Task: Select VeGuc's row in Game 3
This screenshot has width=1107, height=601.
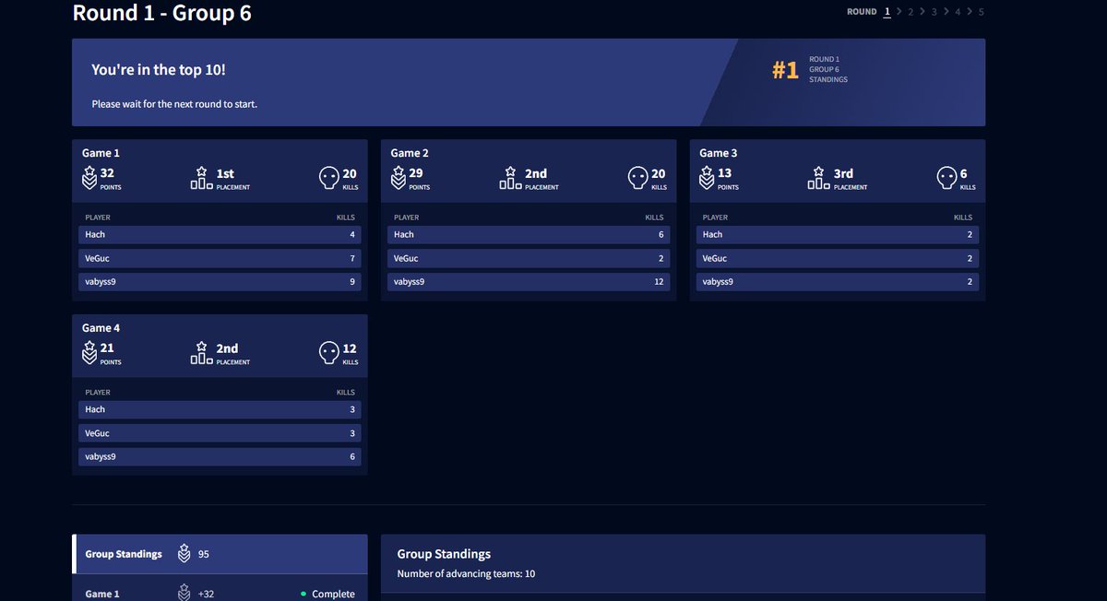Action: coord(838,258)
